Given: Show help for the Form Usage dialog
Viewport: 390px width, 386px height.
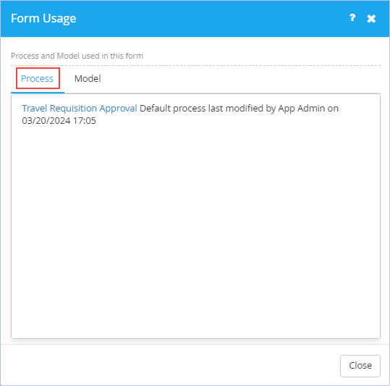Looking at the screenshot, I should pos(352,18).
